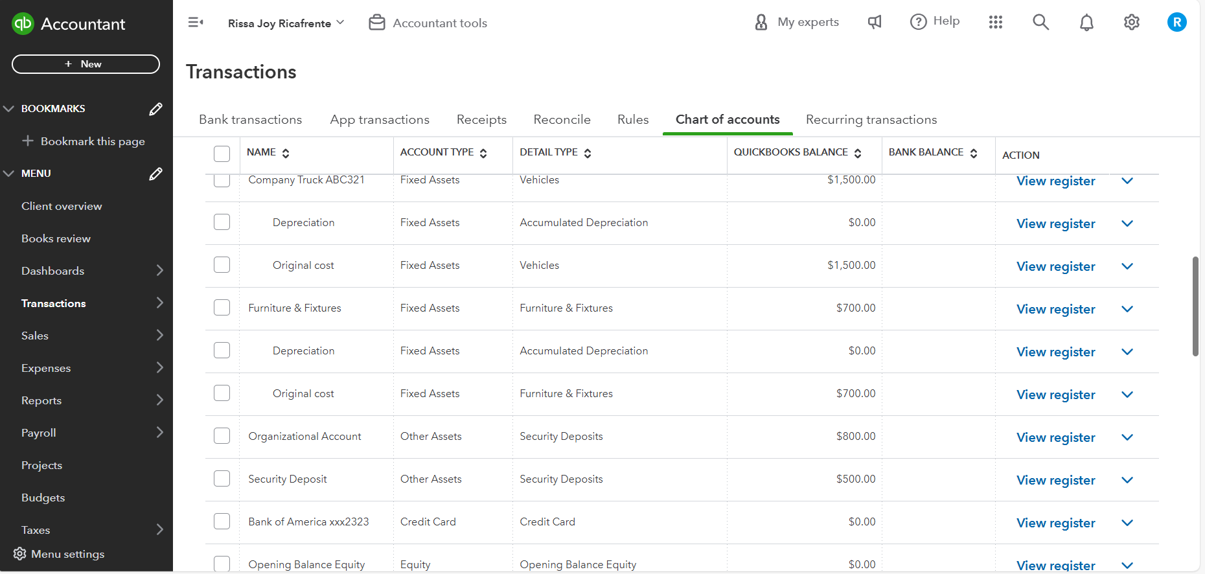Check the Depreciation row under Furniture & Fixtures
Screen dimensions: 1205x574
(x=222, y=350)
